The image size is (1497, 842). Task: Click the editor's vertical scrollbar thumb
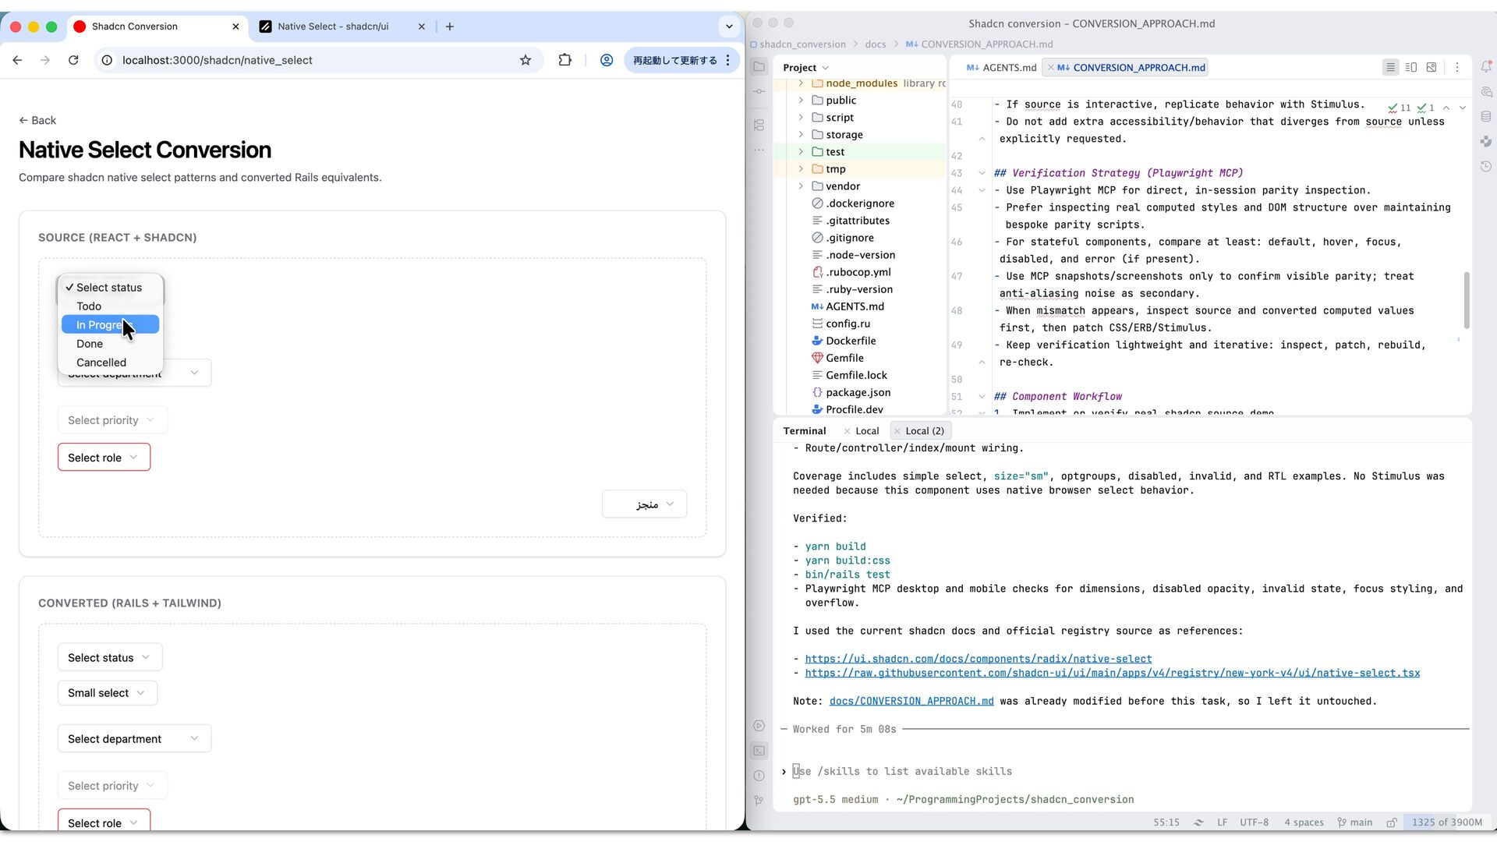1467,300
